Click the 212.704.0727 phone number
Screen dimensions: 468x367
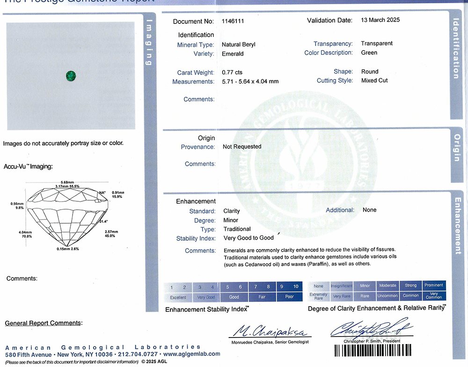138,354
